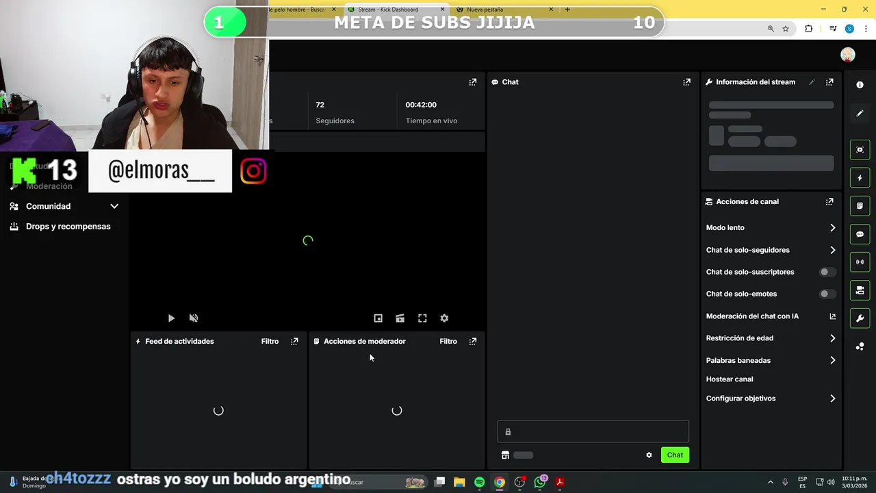
Task: Open Chrome media control icon
Action: pos(833,29)
